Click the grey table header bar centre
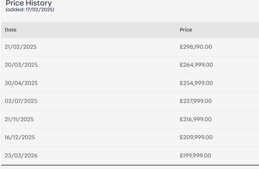This screenshot has height=169, width=259. 130,30
